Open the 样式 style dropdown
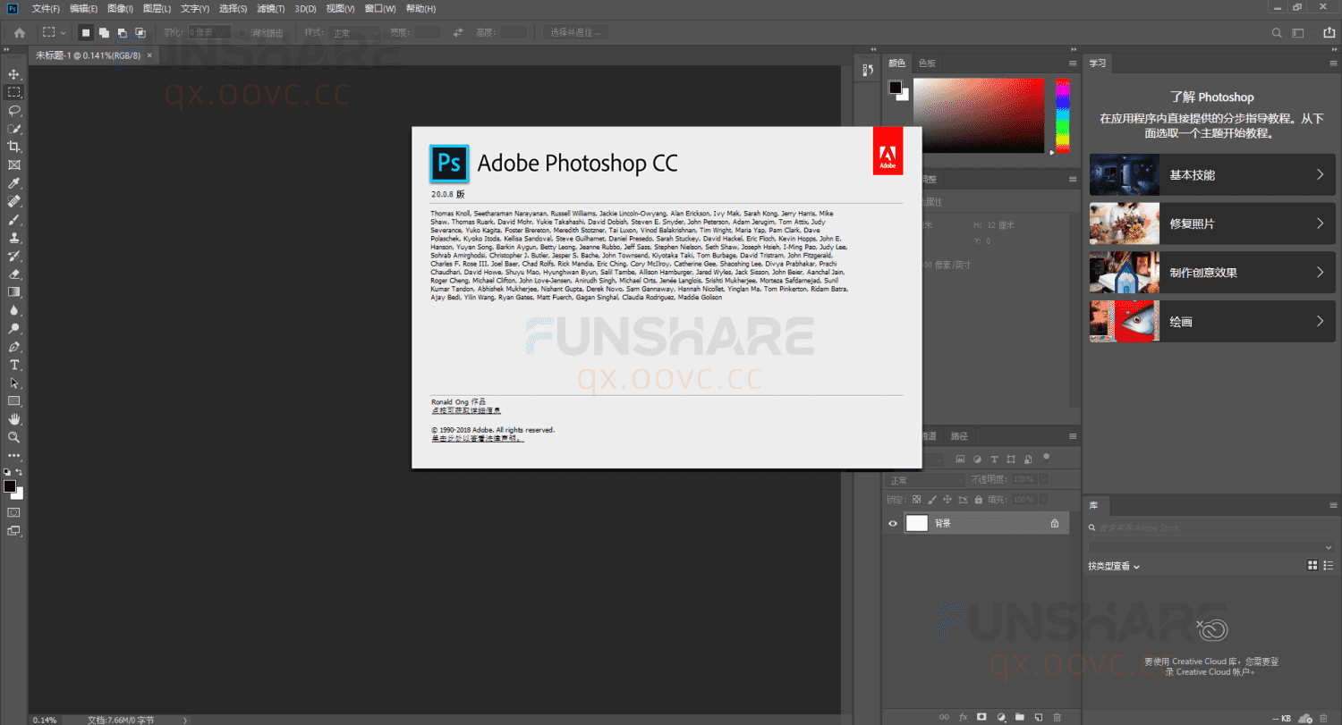Viewport: 1342px width, 725px height. click(354, 32)
